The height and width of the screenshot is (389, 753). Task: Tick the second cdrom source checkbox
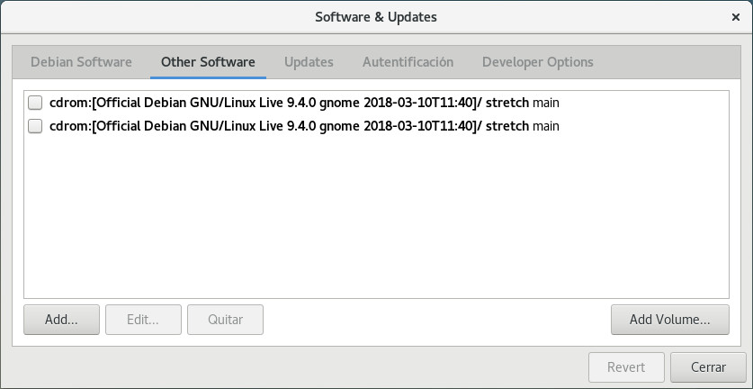[35, 126]
